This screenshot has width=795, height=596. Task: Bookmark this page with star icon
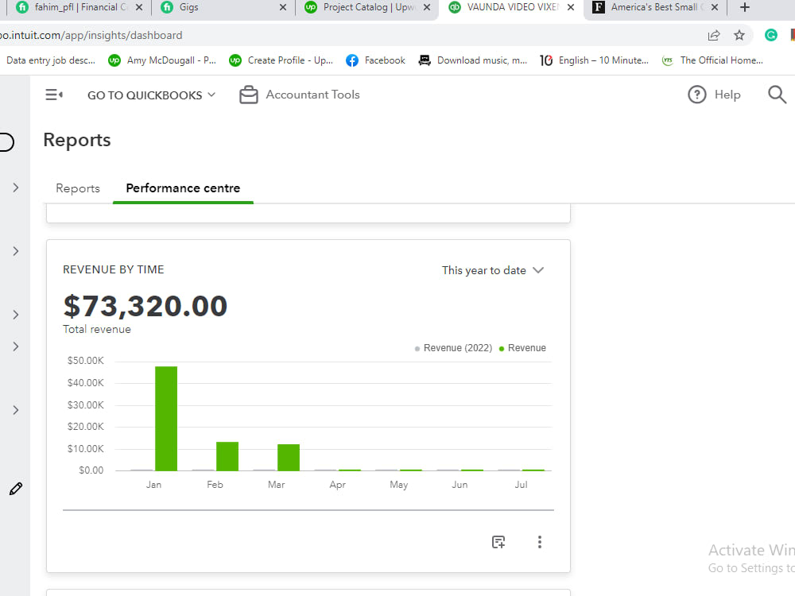tap(739, 35)
